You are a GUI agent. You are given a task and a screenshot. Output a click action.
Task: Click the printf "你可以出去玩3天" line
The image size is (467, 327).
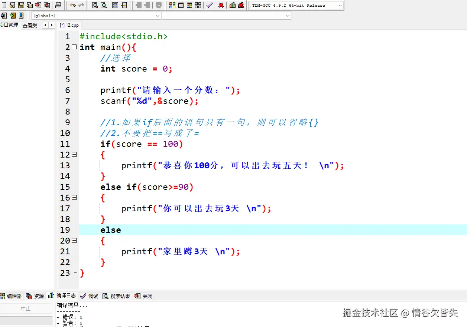coord(196,208)
